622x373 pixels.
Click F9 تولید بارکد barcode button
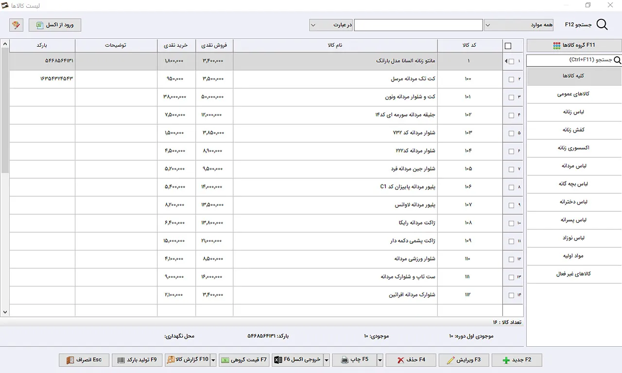pos(137,360)
